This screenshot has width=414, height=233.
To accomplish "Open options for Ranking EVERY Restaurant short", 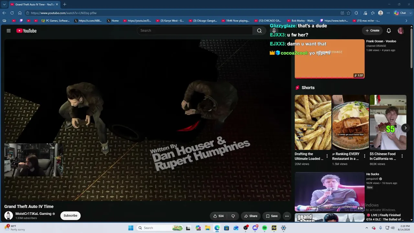I will click(x=365, y=156).
